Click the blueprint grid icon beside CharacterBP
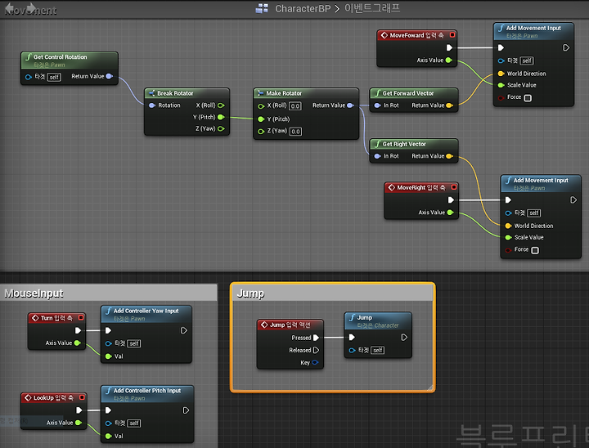The height and width of the screenshot is (448, 589). click(x=262, y=8)
